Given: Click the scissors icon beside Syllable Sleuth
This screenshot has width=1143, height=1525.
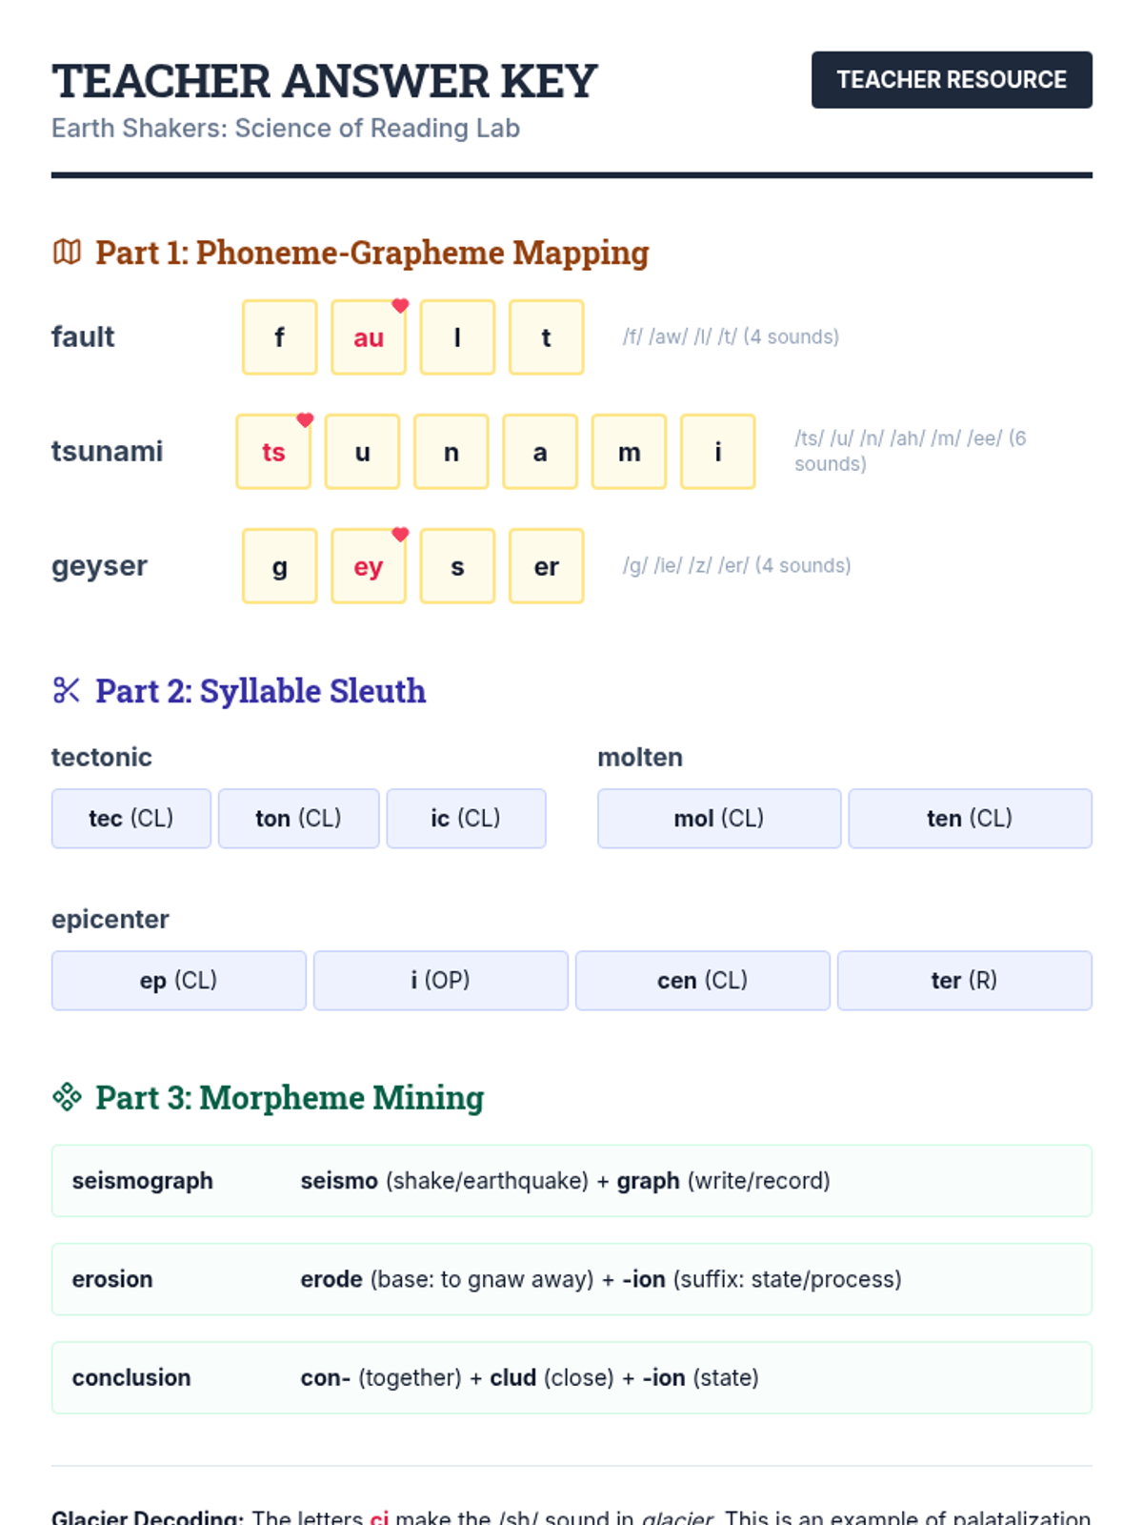Looking at the screenshot, I should (x=67, y=690).
